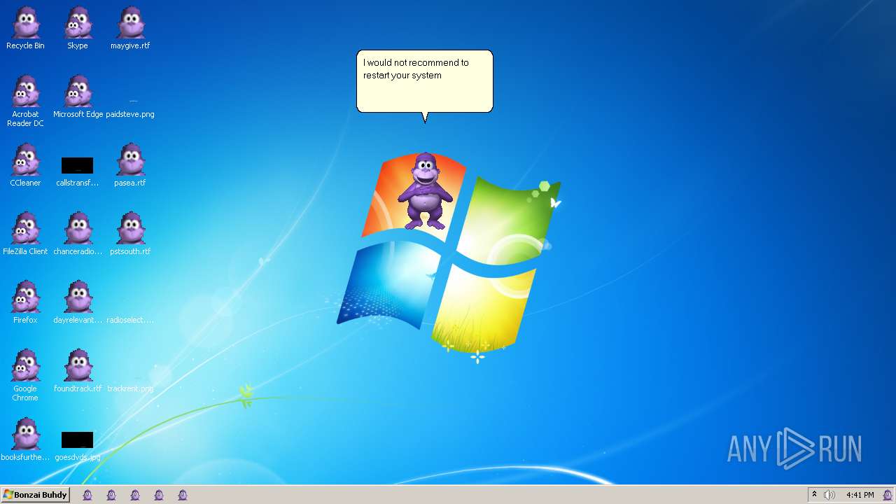Select the FileZilla Client shortcut

25,234
